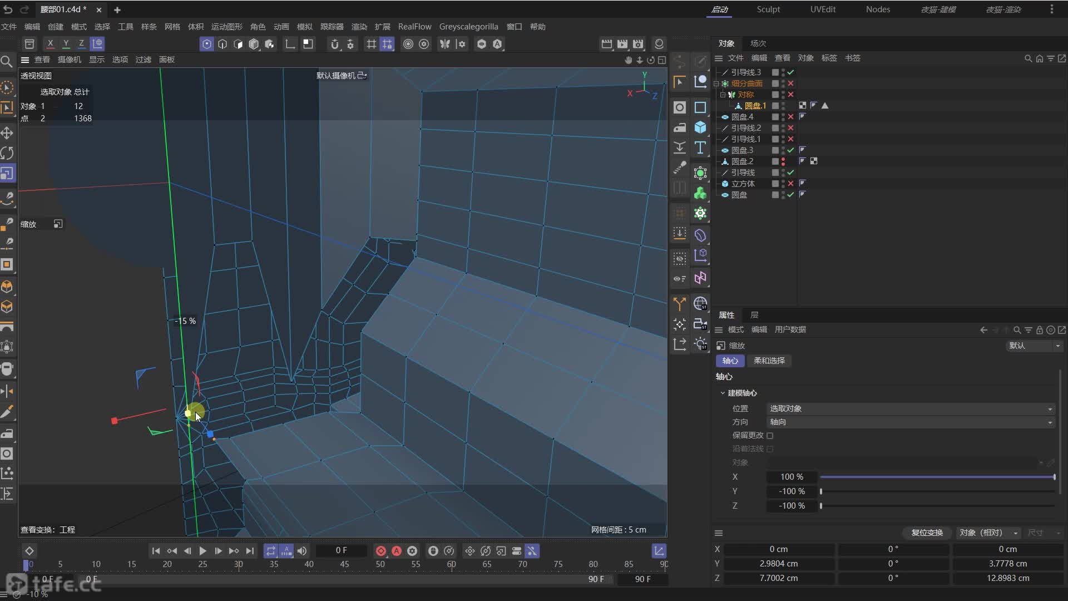Image resolution: width=1068 pixels, height=601 pixels.
Task: Toggle enable X mark for 立方体
Action: click(x=790, y=184)
